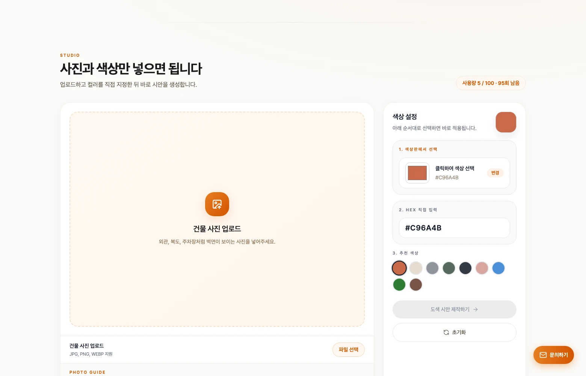Viewport: 586px width, 376px height.
Task: Select the terracotta recommended color swatch
Action: 399,268
